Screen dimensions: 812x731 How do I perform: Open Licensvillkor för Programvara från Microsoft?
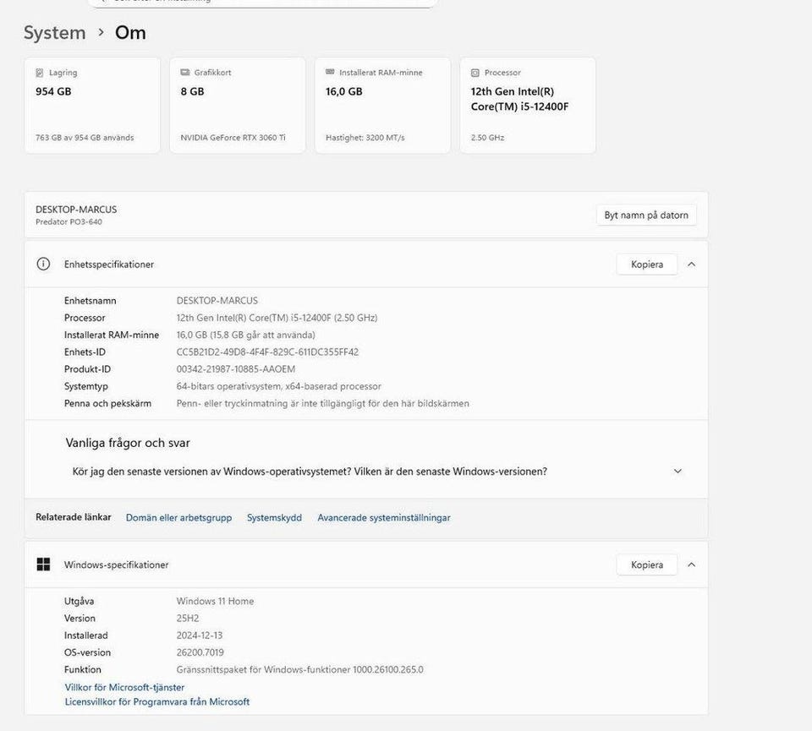point(157,701)
